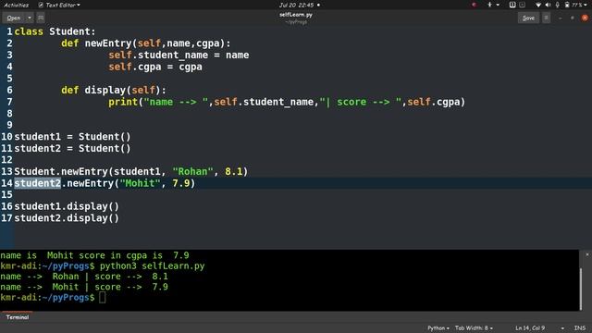Viewport: 592px width, 333px height.
Task: Close the Text Editor window
Action: tap(585, 18)
